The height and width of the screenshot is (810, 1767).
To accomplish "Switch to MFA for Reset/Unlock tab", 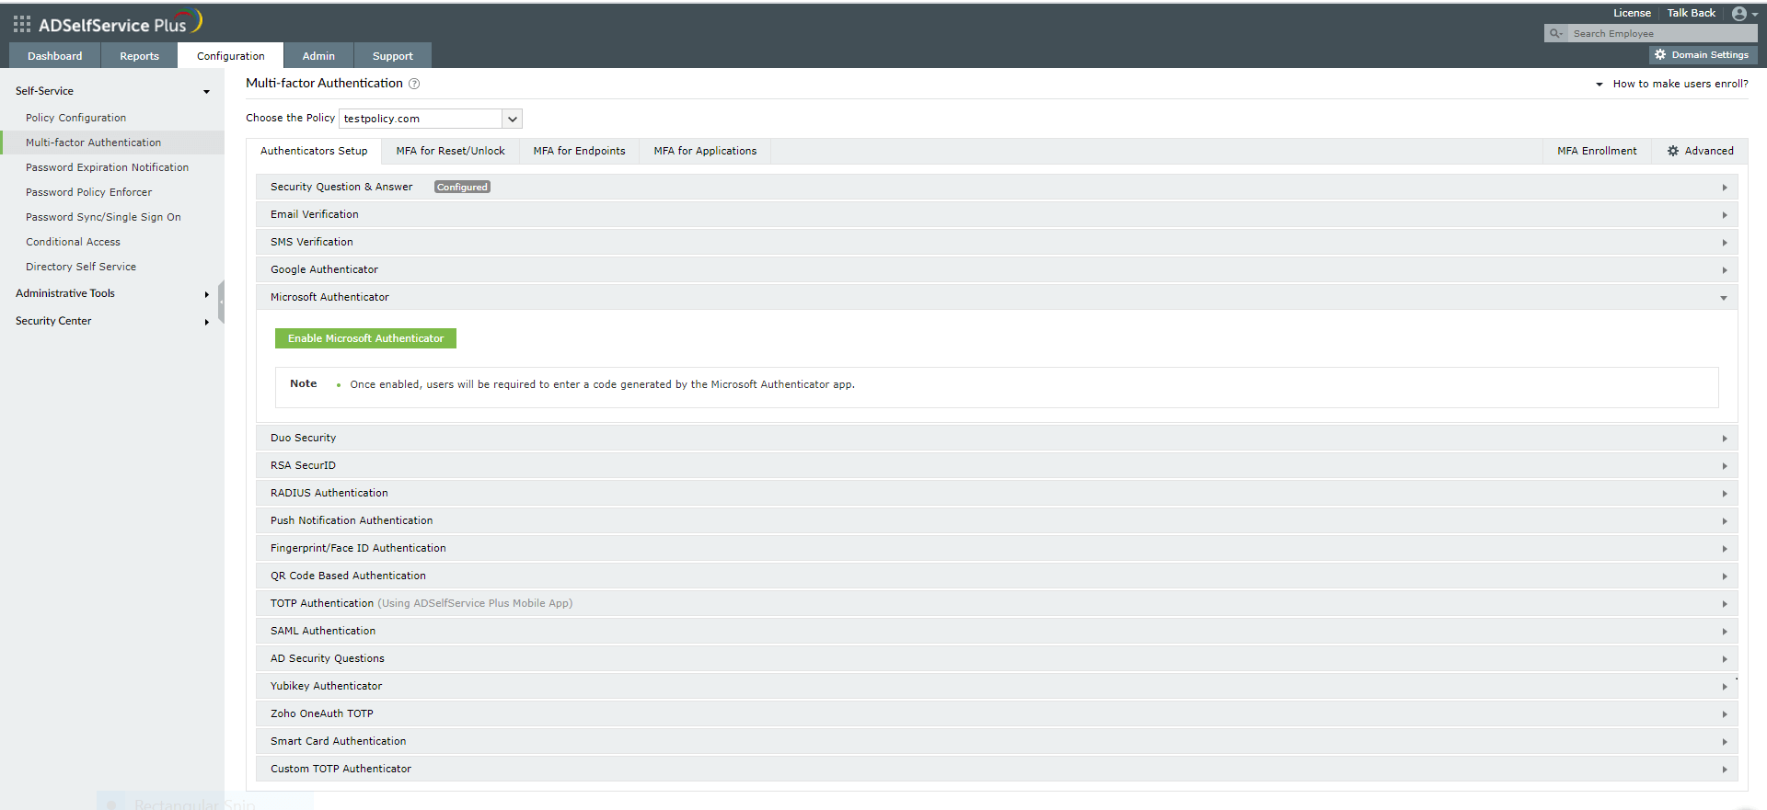I will [451, 151].
